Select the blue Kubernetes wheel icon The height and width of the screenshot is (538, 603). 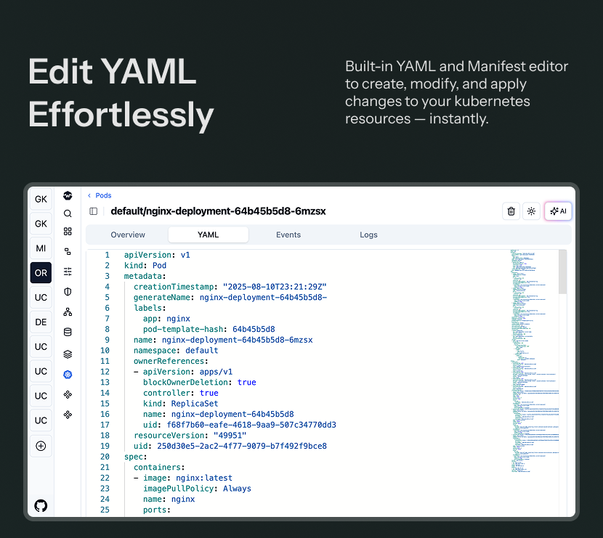(68, 375)
